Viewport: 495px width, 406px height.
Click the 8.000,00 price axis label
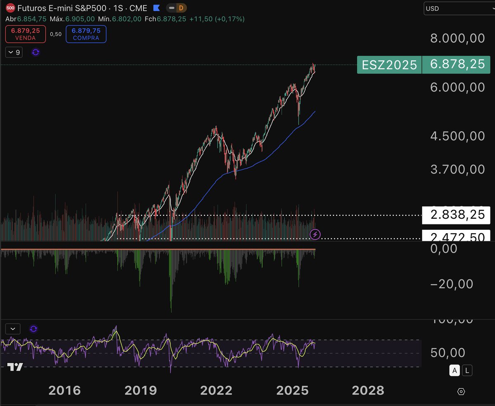pos(457,38)
